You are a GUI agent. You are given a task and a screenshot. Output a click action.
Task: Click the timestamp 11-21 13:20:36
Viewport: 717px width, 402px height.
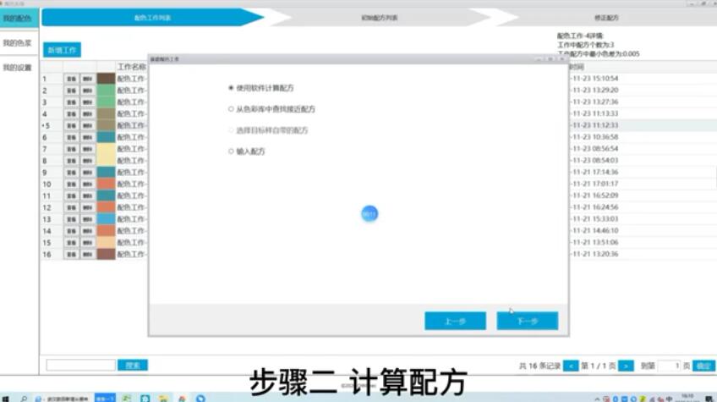pyautogui.click(x=595, y=254)
